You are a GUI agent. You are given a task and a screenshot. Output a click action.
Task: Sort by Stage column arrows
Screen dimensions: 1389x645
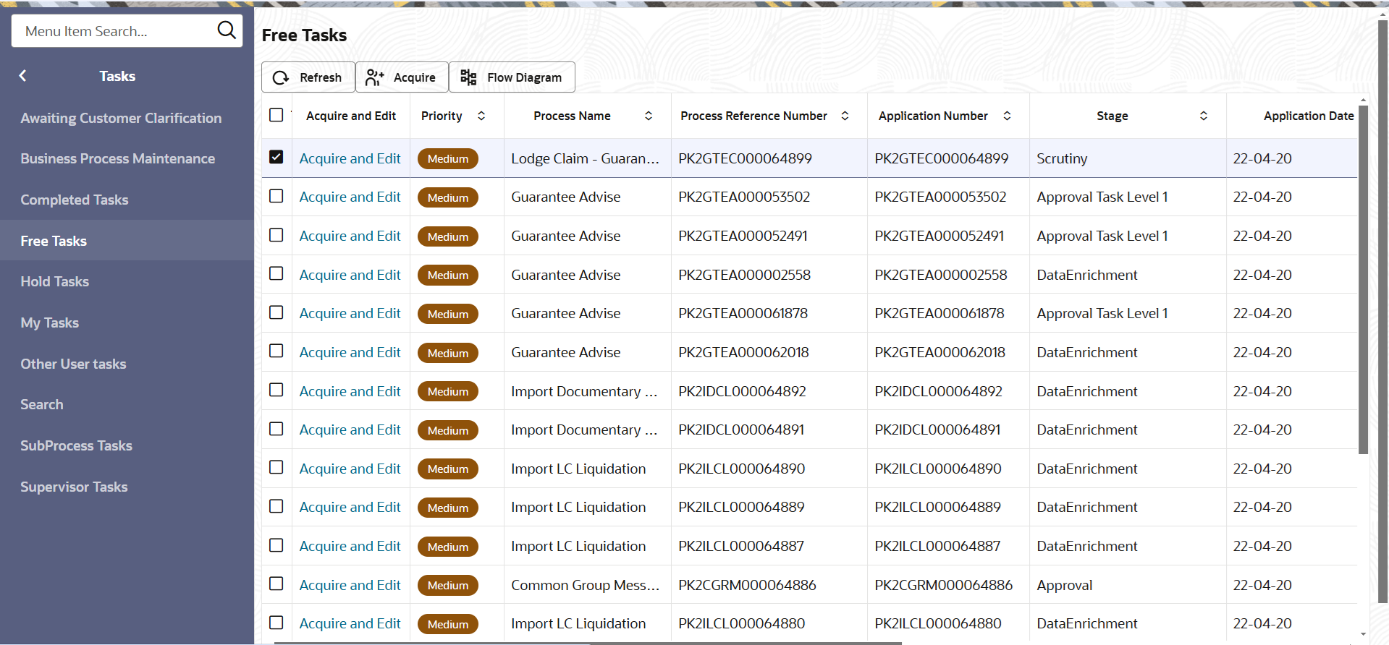[1204, 116]
